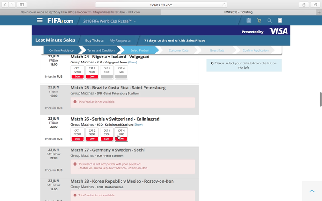Open the calendar icon in header
The height and width of the screenshot is (201, 322).
pyautogui.click(x=248, y=21)
